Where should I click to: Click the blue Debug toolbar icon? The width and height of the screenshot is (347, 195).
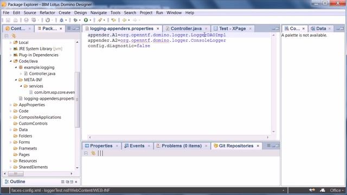coord(61,20)
